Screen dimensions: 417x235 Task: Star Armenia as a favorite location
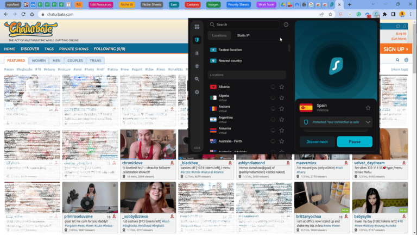282,131
